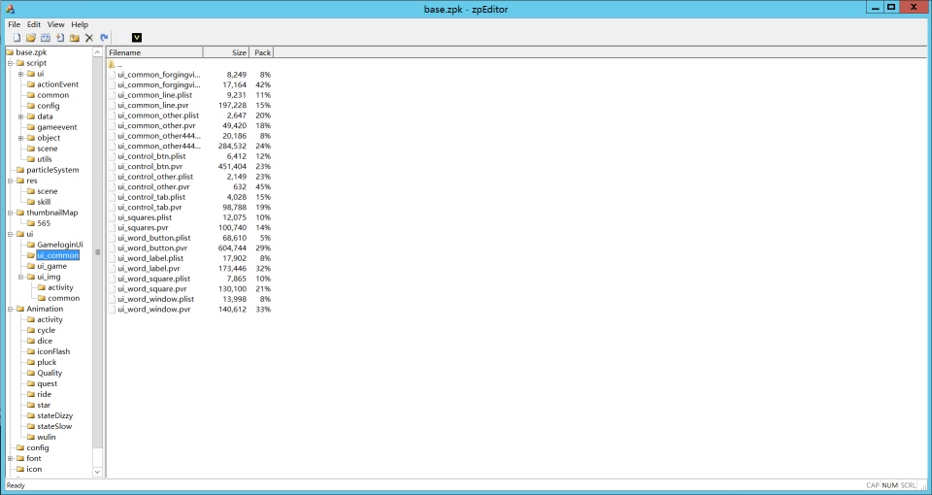
Task: Click the file icon of ui_common_line.plist
Action: [x=113, y=95]
